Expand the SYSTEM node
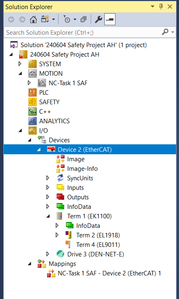This screenshot has width=179, height=299. tap(20, 64)
